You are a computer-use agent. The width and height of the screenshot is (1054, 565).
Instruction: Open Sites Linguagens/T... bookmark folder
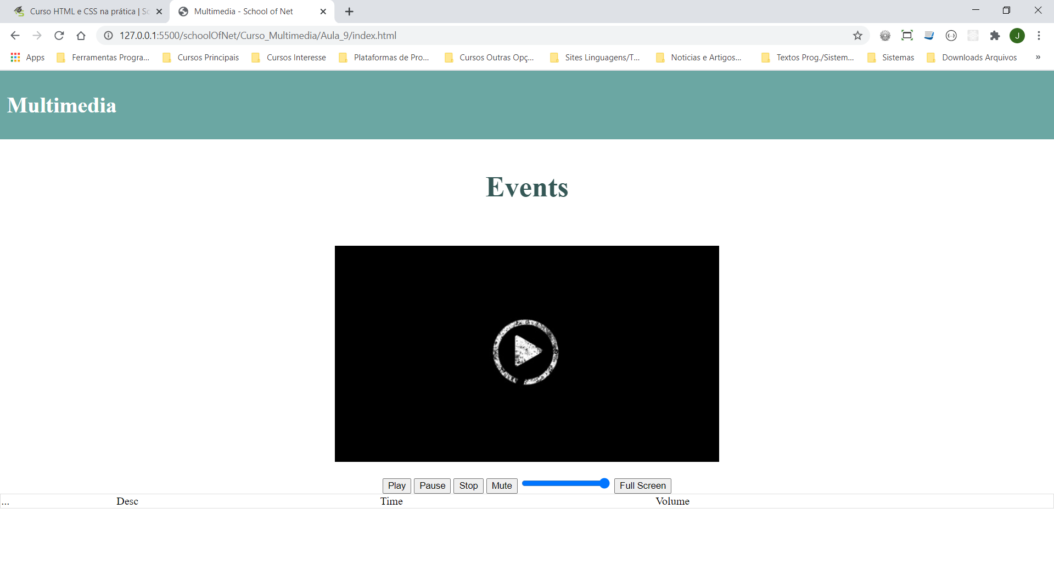(x=595, y=58)
